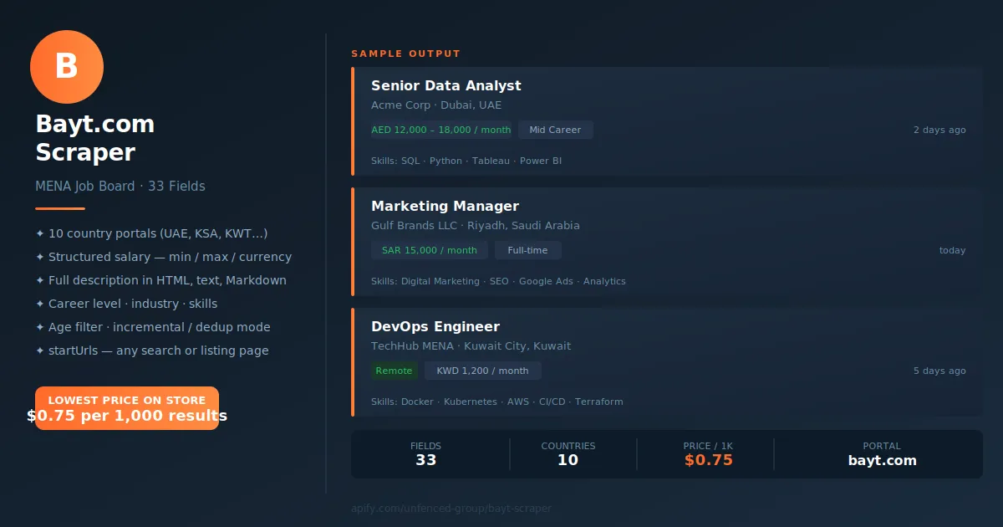Click the Full-time tag
The width and height of the screenshot is (1003, 527).
(528, 250)
